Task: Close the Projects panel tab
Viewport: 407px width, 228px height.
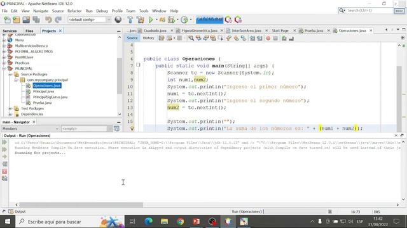Action: tap(60, 31)
